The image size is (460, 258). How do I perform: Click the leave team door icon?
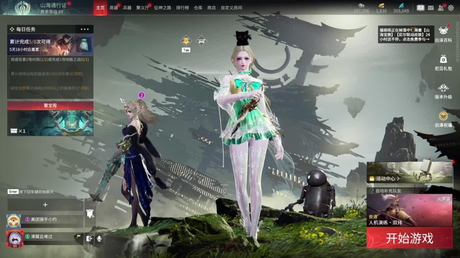[89, 239]
